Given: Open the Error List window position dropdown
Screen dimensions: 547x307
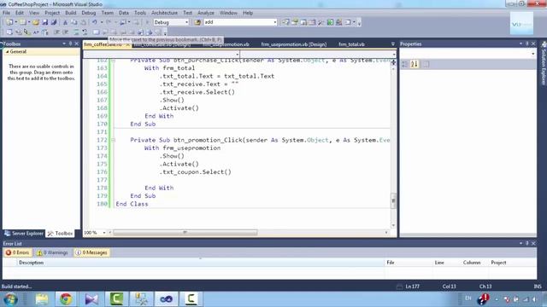Looking at the screenshot, I should [x=521, y=243].
